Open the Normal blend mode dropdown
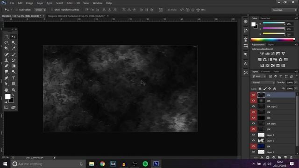The width and height of the screenshot is (299, 168). tap(263, 83)
